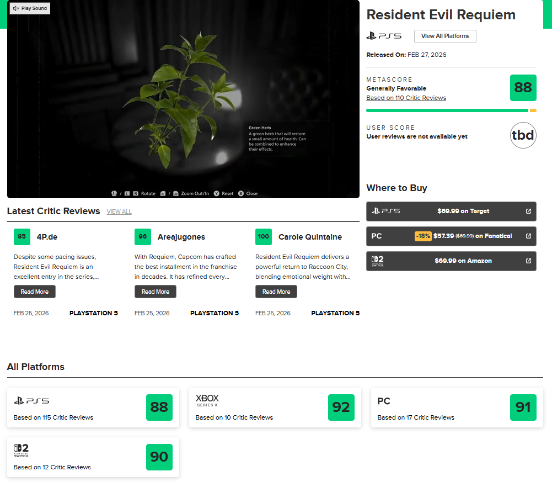Click the tbd user score circle

coord(523,135)
